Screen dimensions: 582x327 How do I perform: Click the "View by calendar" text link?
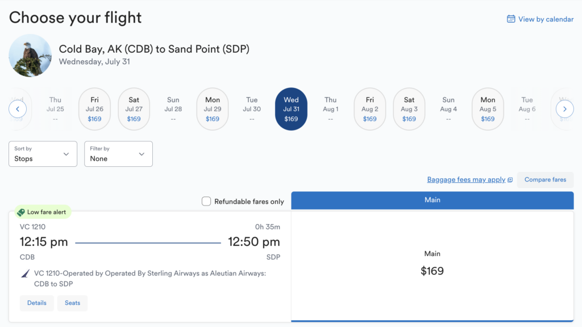coord(544,19)
